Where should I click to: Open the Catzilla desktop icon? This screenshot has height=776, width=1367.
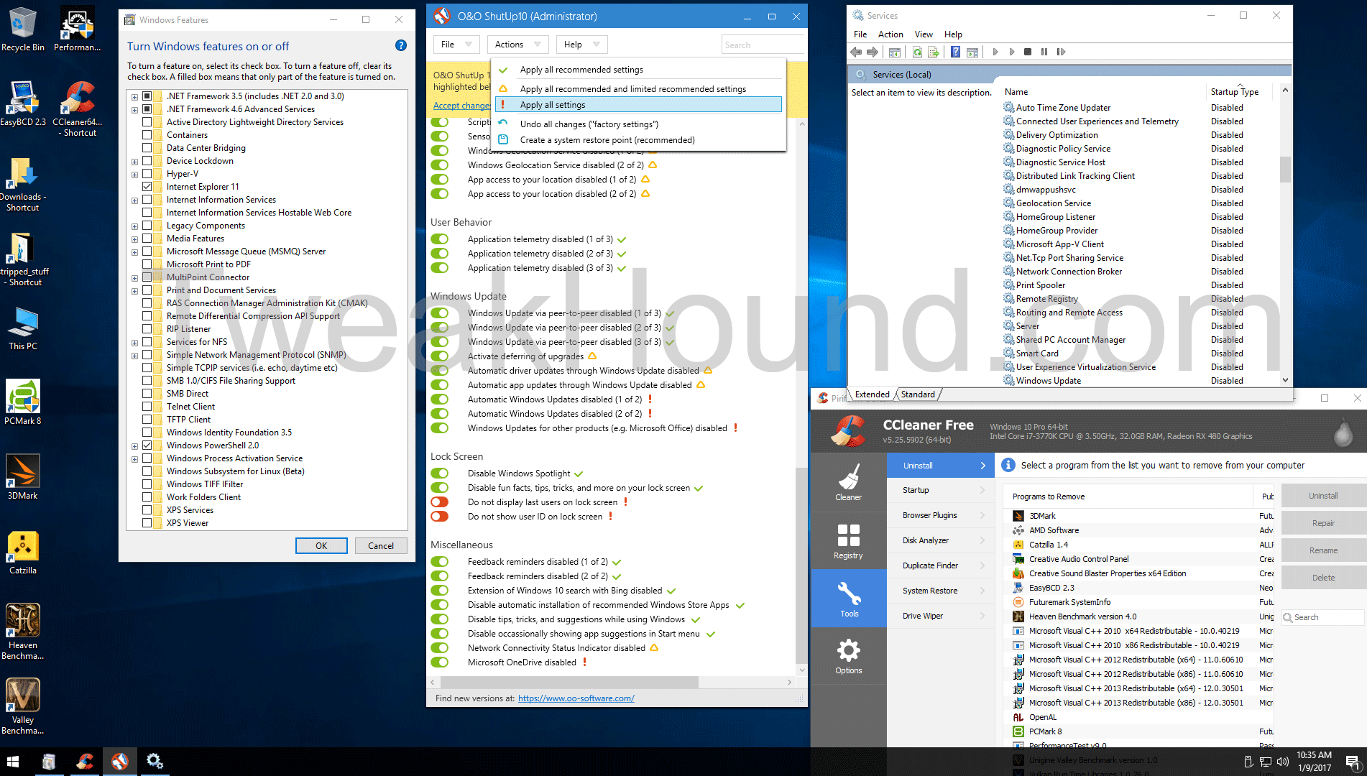point(23,552)
